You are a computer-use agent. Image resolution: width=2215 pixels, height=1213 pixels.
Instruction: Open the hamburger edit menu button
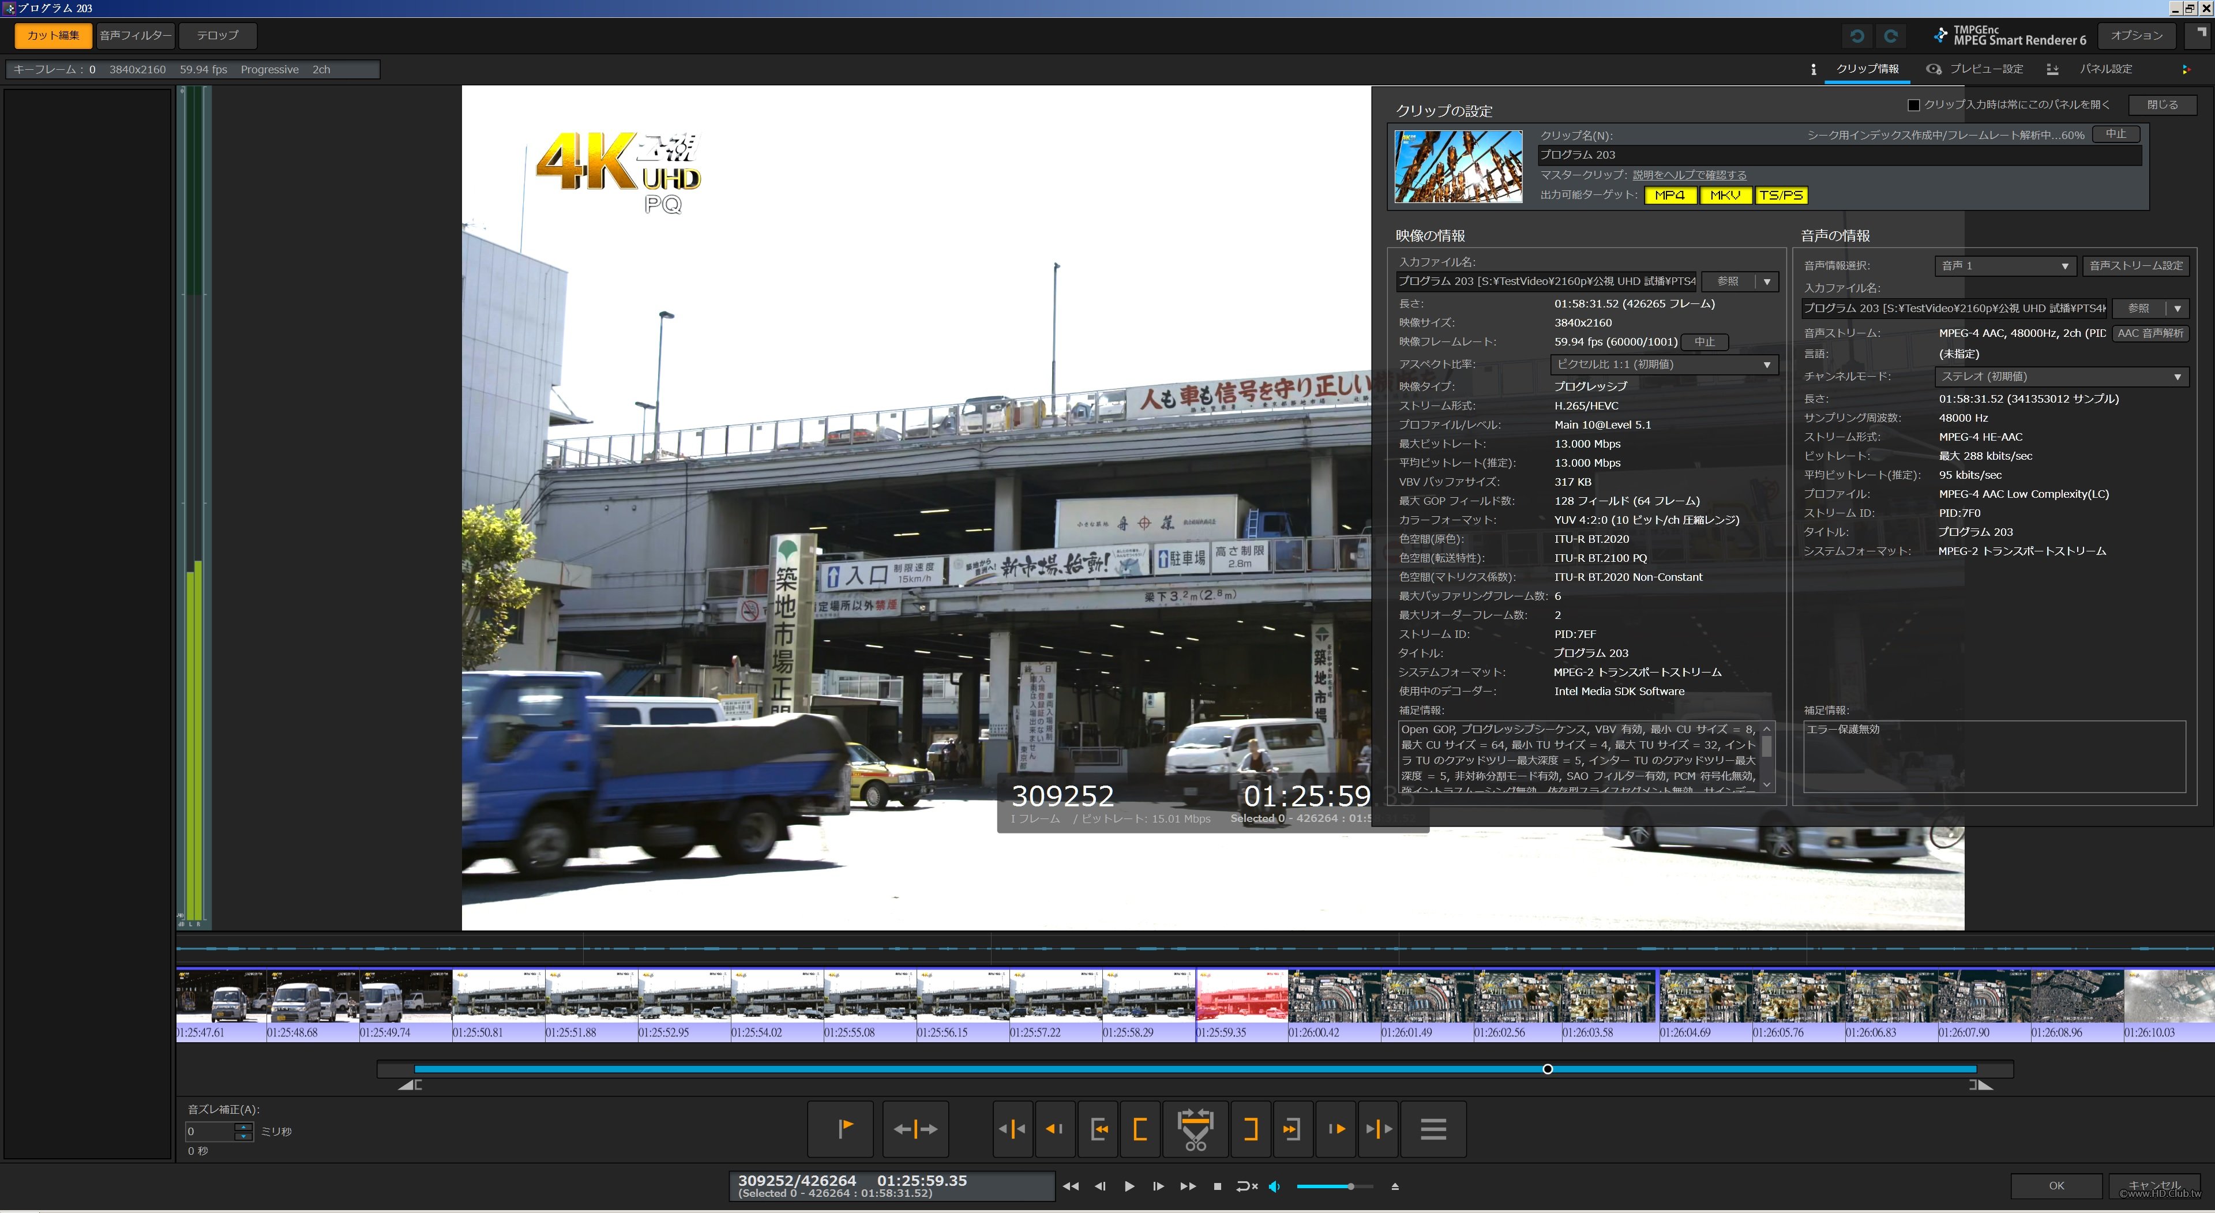coord(1432,1129)
